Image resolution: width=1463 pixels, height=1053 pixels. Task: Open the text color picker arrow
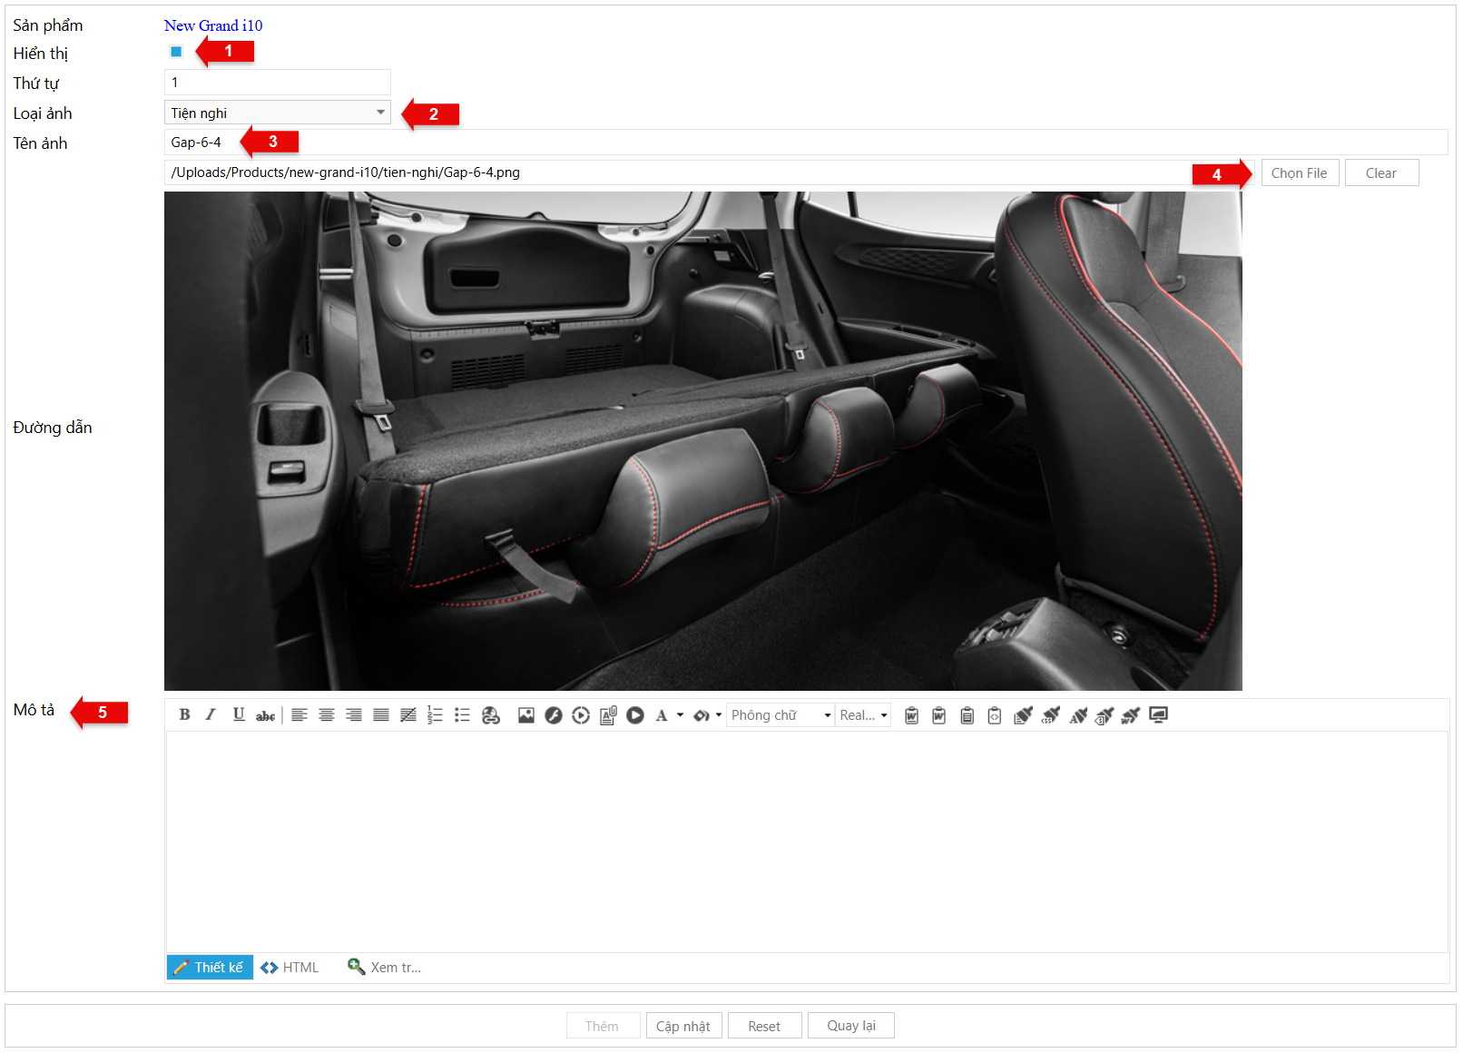(x=680, y=715)
